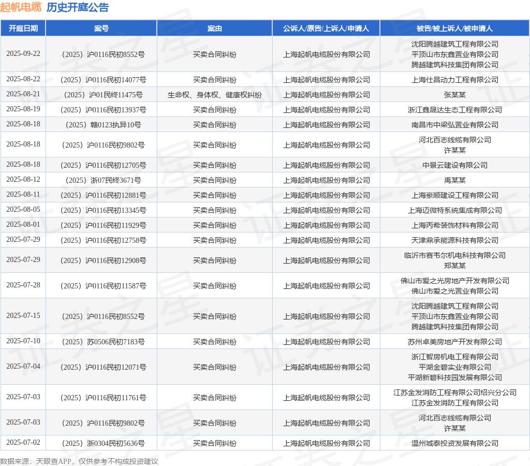The width and height of the screenshot is (530, 466).
Task: Select the 开庭日期 column header
Action: (23, 28)
